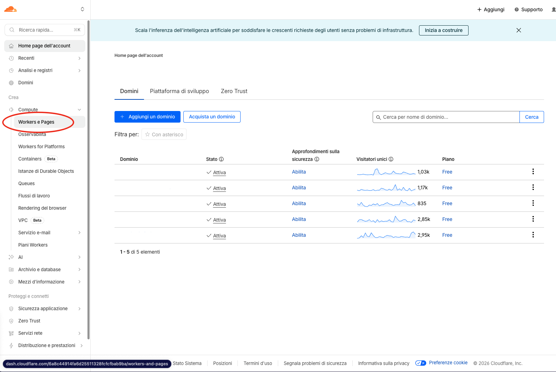The height and width of the screenshot is (372, 556).
Task: Go to Home page dell'account
Action: (x=45, y=46)
